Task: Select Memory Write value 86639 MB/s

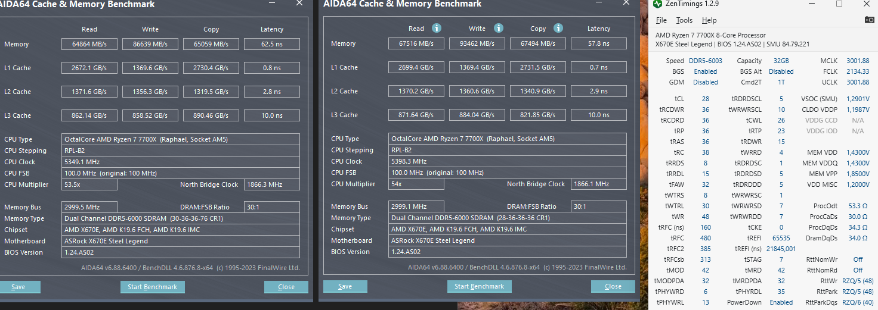Action: click(150, 44)
